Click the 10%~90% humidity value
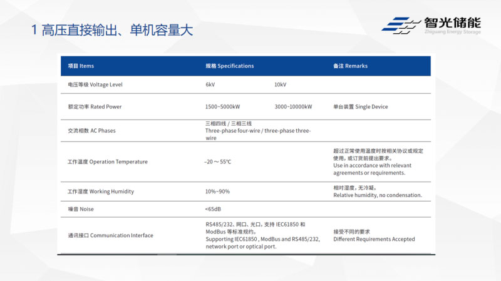 pos(217,192)
